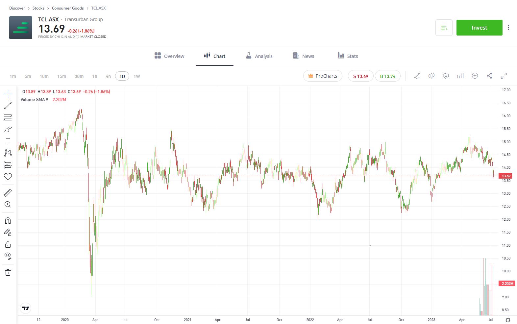The image size is (517, 324).
Task: Select the 1m timeframe
Action: point(13,76)
